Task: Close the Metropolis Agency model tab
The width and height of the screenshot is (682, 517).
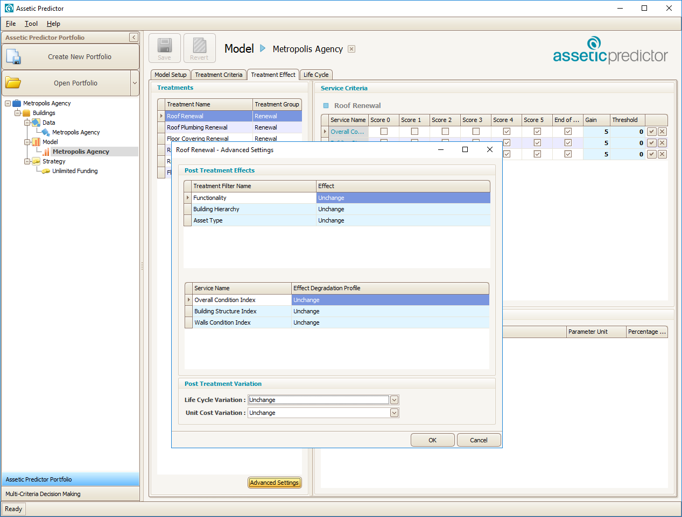Action: (x=351, y=49)
